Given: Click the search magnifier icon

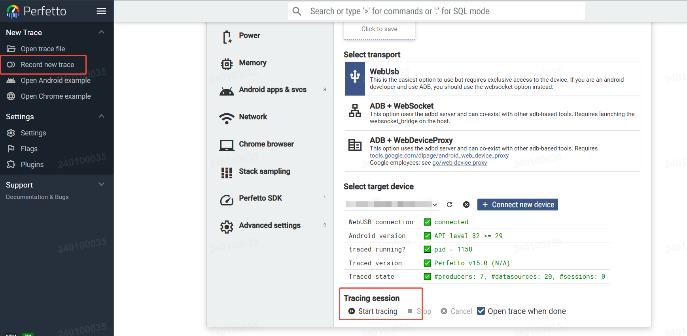Looking at the screenshot, I should click(x=297, y=11).
